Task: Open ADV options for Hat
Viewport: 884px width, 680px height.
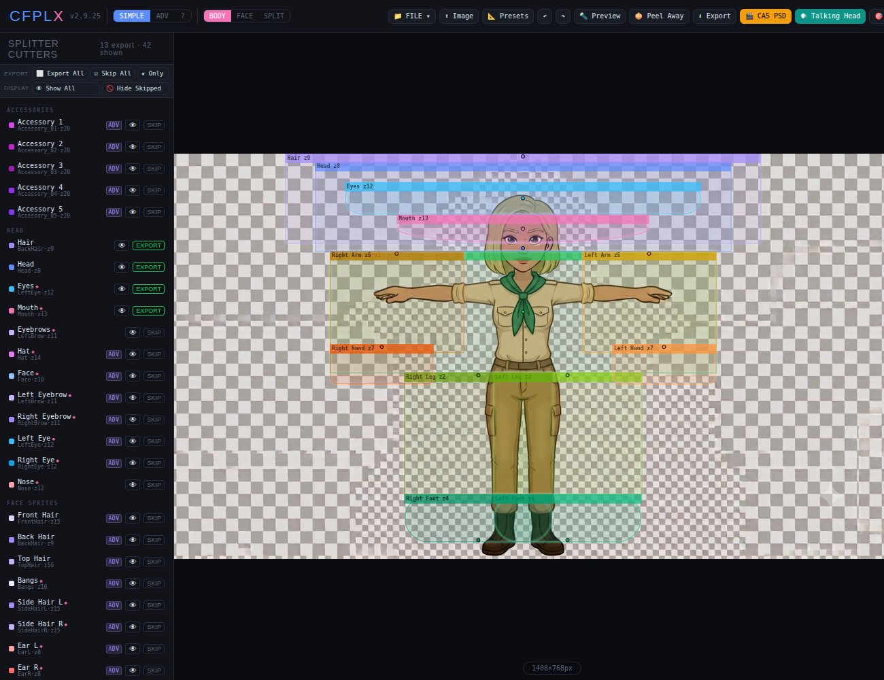Action: tap(114, 354)
